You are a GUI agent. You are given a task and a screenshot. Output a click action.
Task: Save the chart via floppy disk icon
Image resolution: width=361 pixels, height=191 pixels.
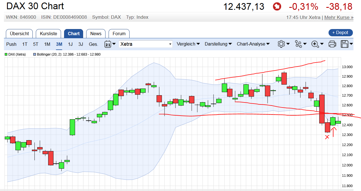coord(347,44)
